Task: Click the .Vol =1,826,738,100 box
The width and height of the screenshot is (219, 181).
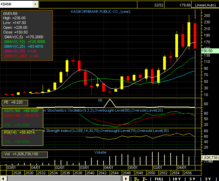Action: pos(25,155)
